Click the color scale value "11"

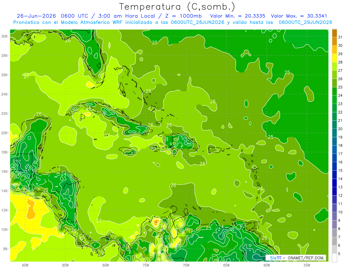click(x=340, y=204)
